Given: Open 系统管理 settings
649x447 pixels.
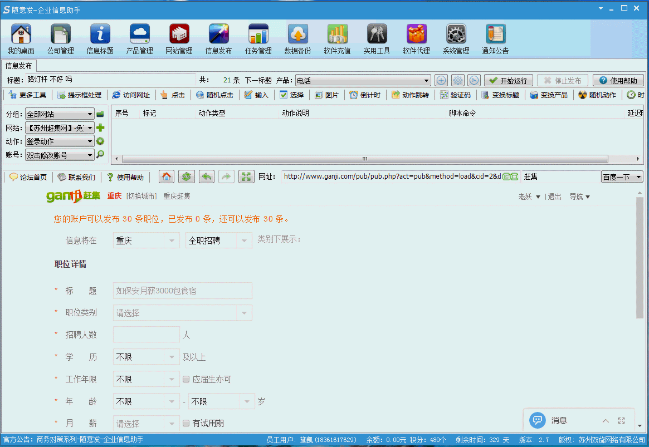Looking at the screenshot, I should click(x=456, y=39).
